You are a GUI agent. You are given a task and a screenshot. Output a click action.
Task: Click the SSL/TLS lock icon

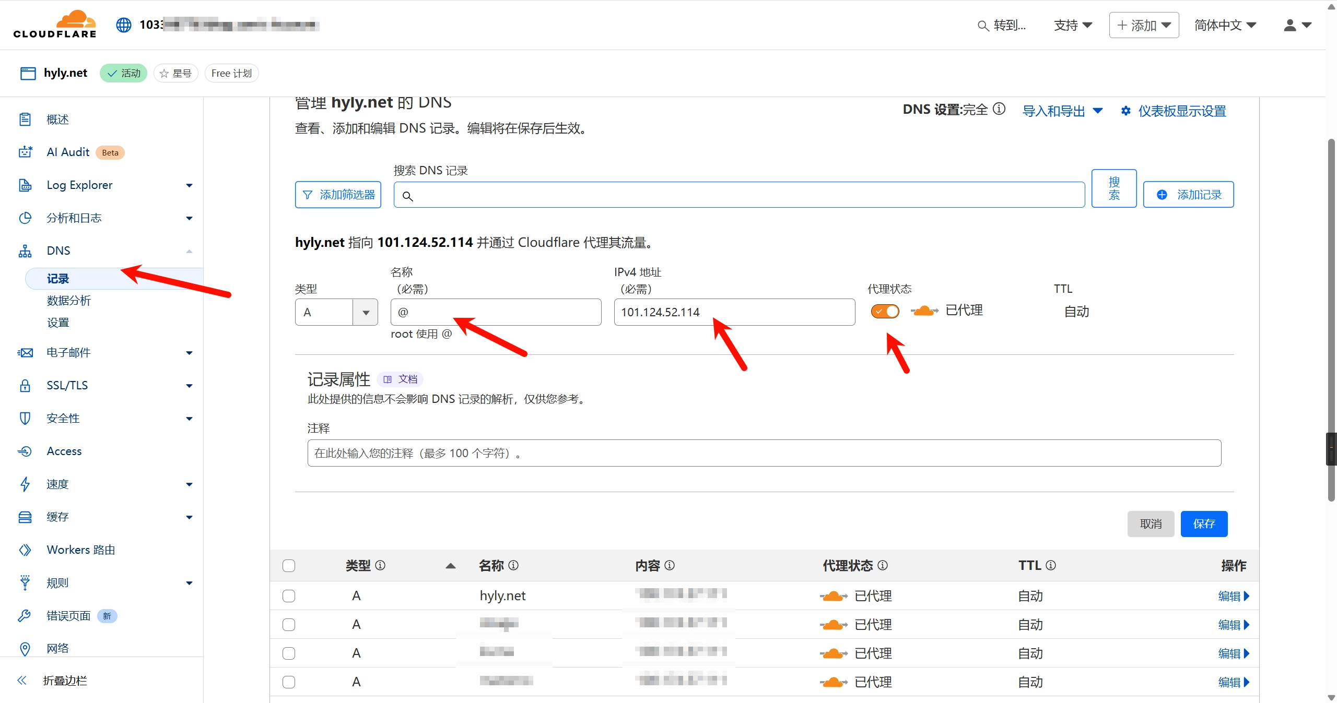pos(25,385)
